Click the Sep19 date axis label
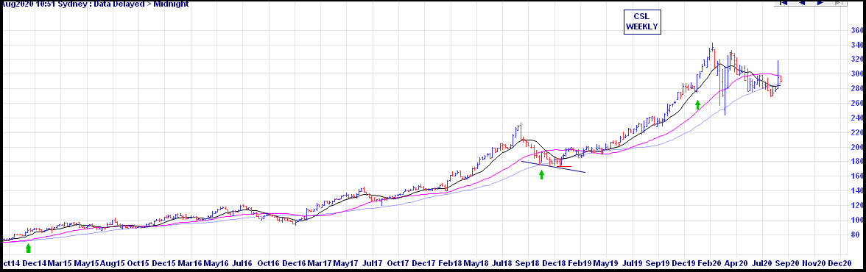The width and height of the screenshot is (866, 272). coord(658,264)
